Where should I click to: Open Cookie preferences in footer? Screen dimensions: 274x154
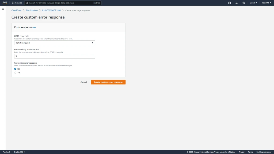264,152
